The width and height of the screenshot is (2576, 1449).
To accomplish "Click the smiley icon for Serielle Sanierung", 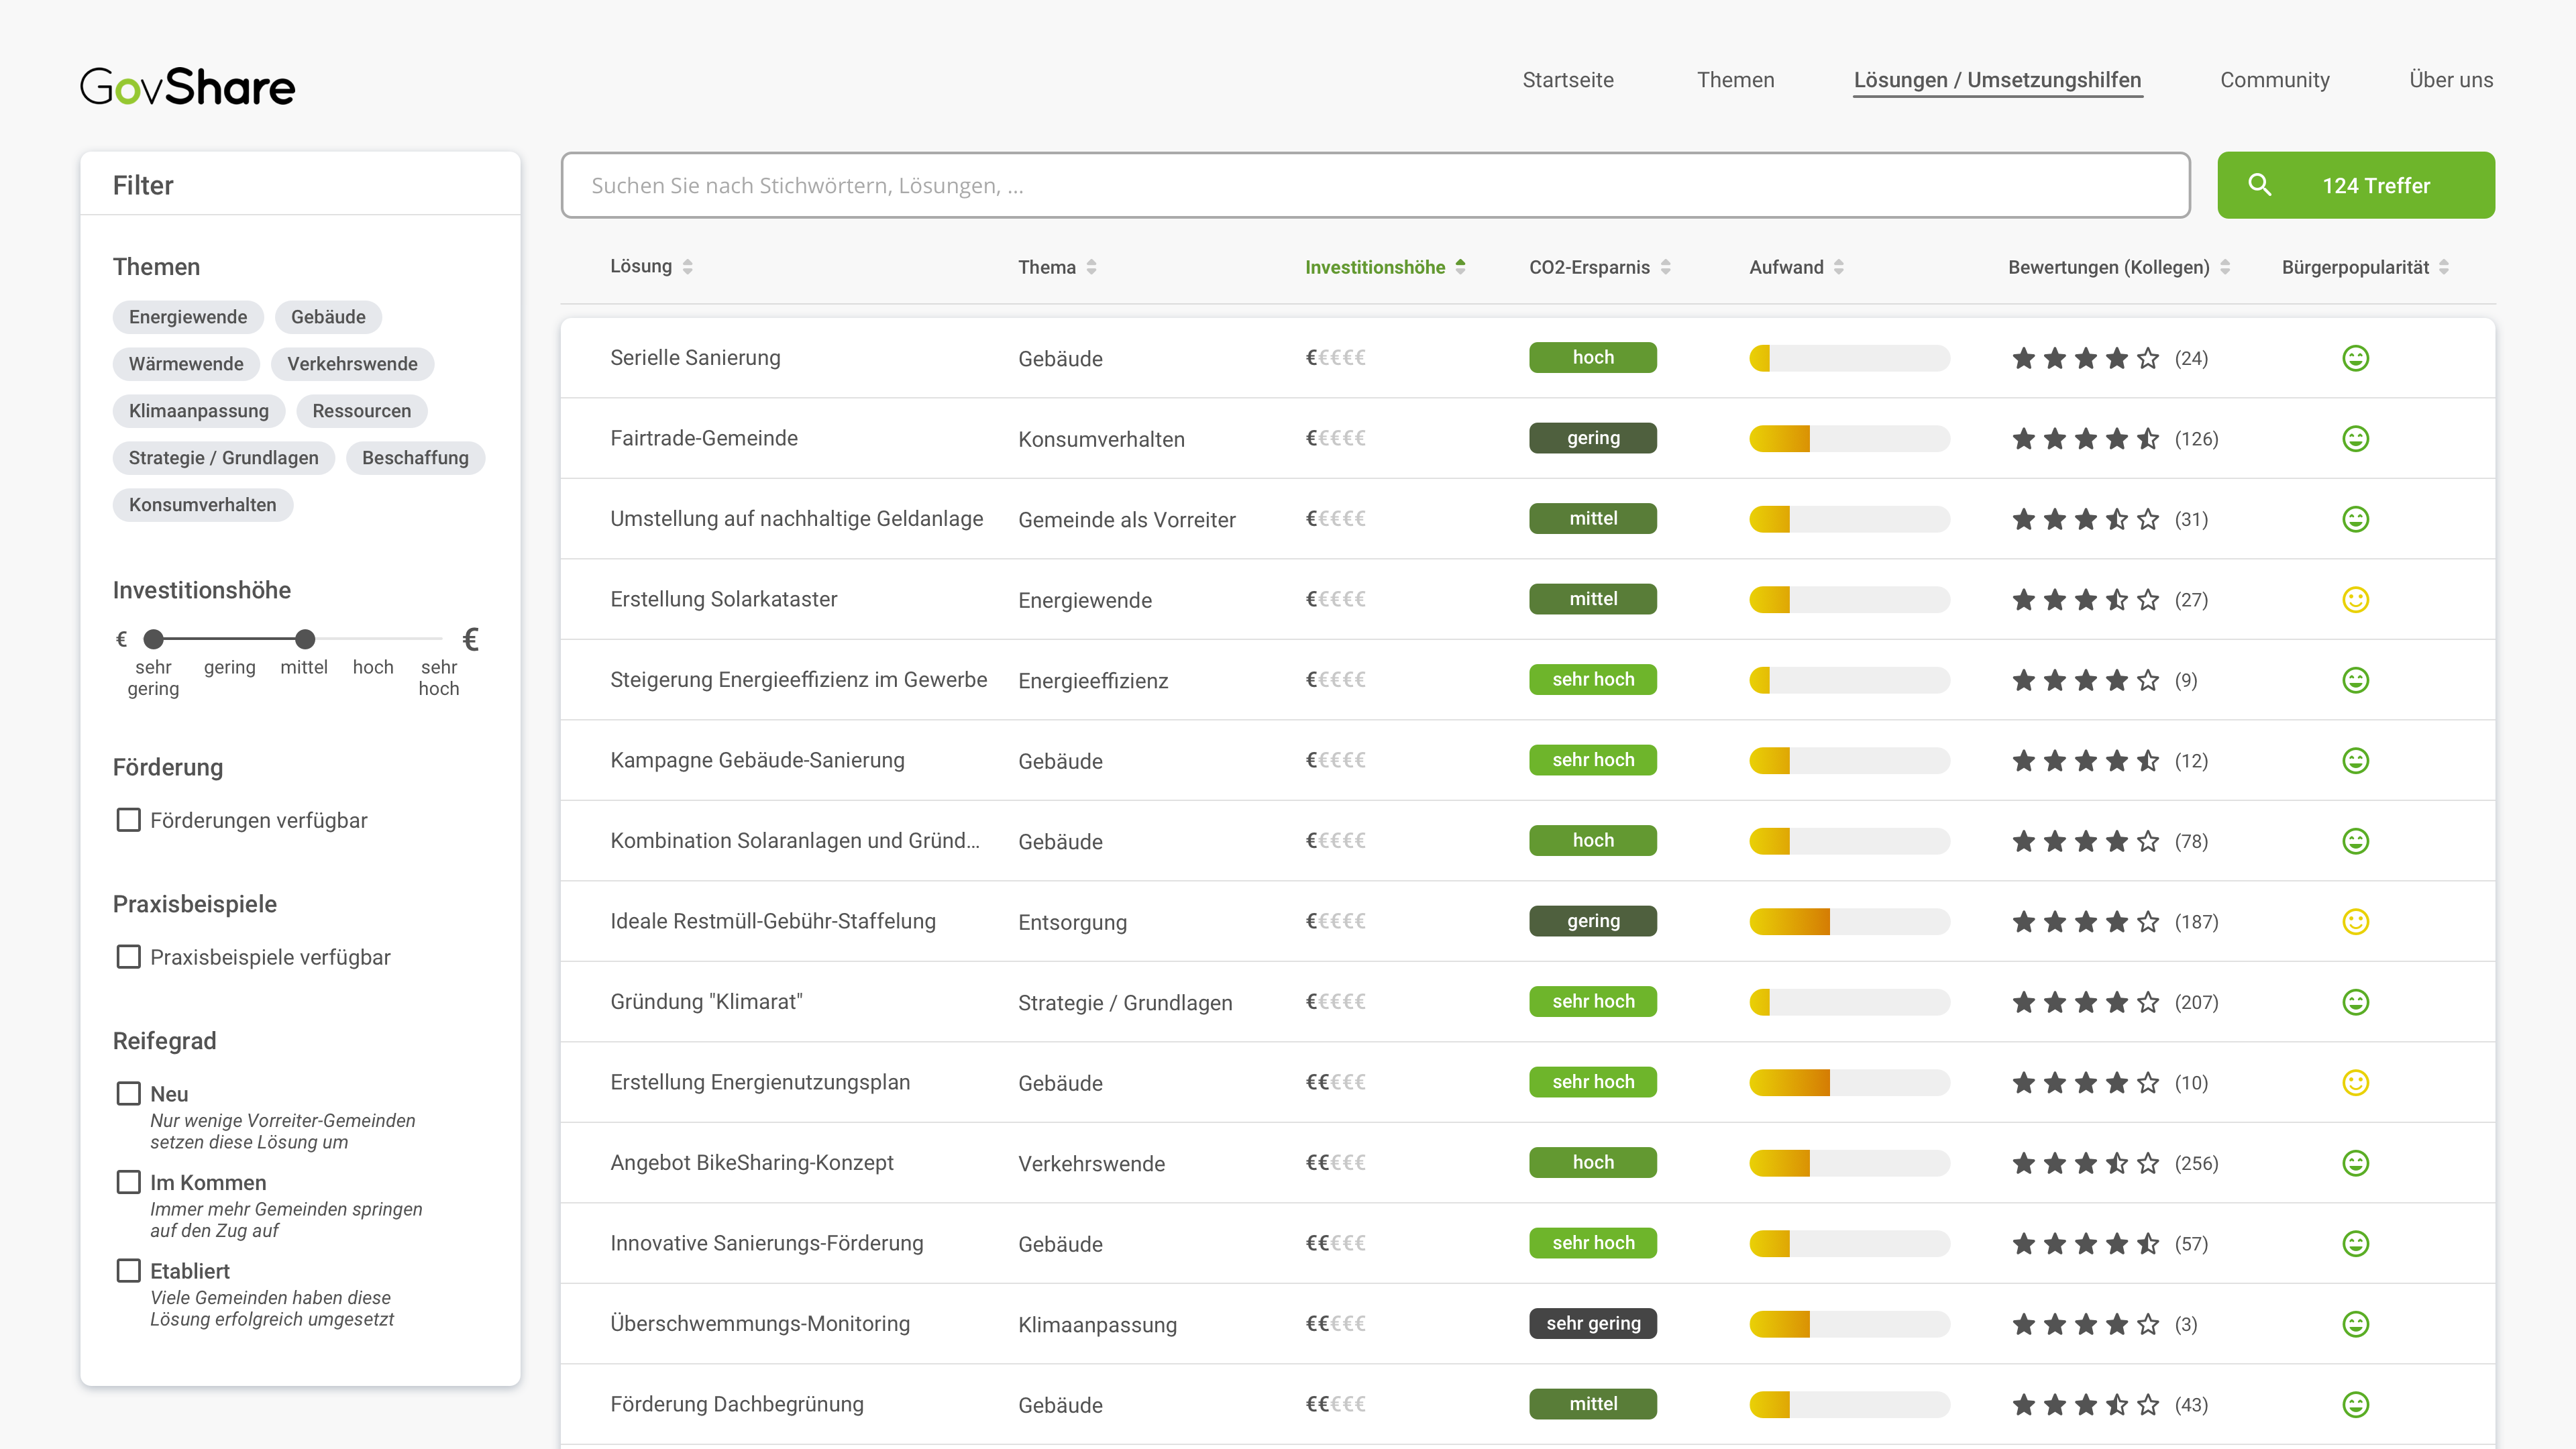I will coord(2355,358).
